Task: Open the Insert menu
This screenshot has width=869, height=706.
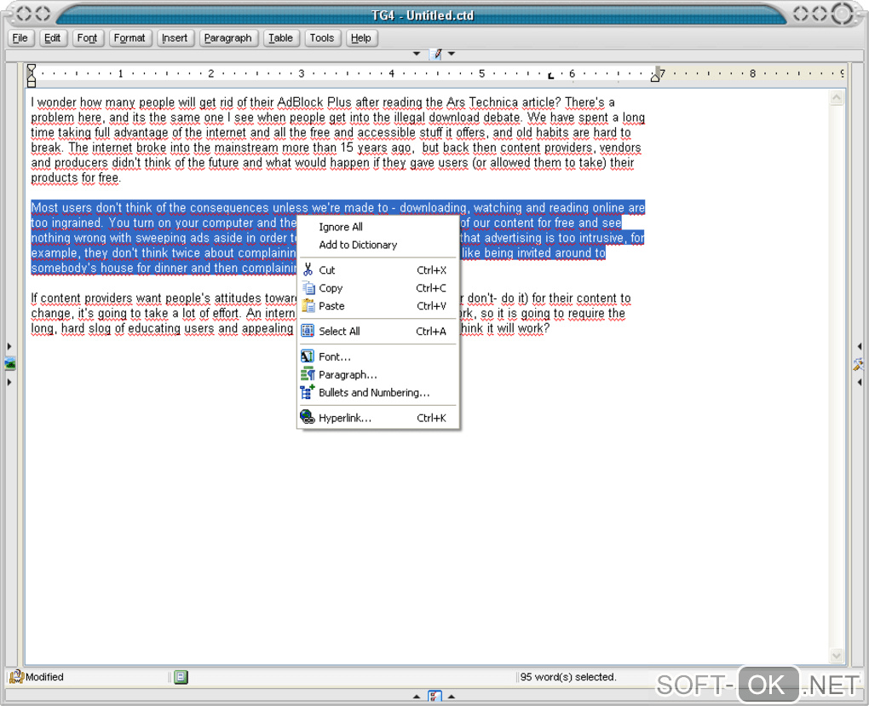Action: coord(175,38)
